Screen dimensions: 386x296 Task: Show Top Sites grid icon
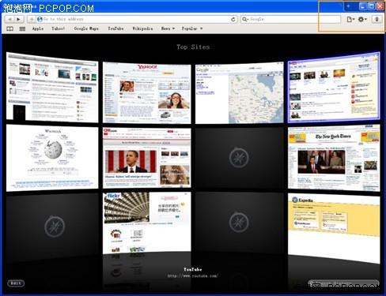tap(22, 28)
